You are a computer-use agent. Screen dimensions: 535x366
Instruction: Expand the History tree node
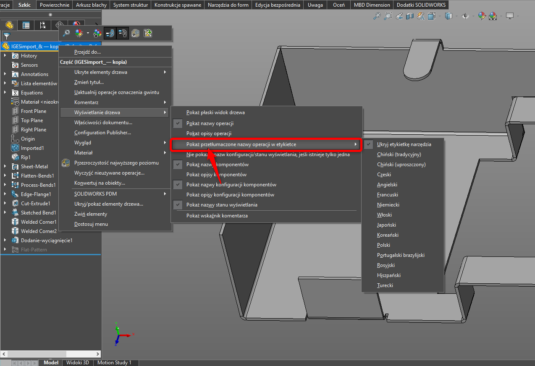[x=5, y=55]
